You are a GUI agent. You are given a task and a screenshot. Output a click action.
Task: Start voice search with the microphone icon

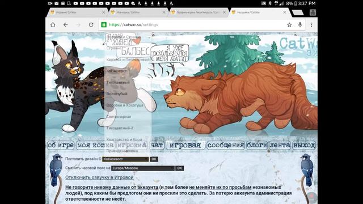click(x=300, y=24)
